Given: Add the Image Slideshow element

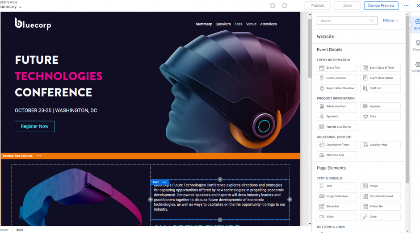Looking at the screenshot, I should pos(337,196).
